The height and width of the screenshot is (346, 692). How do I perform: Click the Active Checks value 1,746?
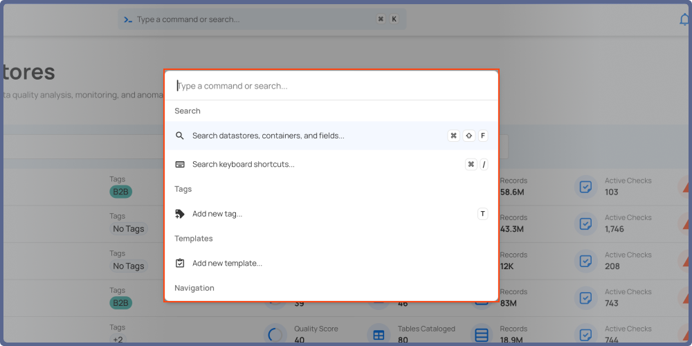pos(614,229)
